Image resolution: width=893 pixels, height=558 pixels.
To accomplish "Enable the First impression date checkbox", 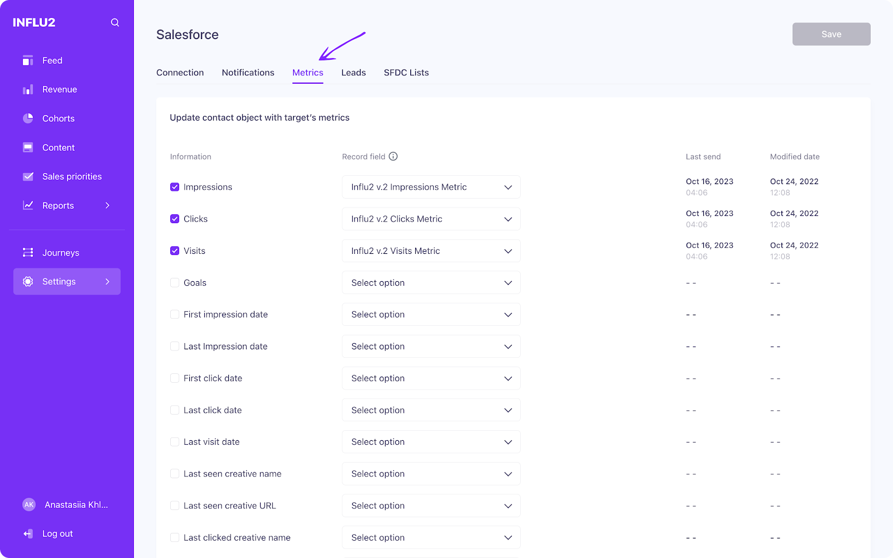I will (175, 314).
